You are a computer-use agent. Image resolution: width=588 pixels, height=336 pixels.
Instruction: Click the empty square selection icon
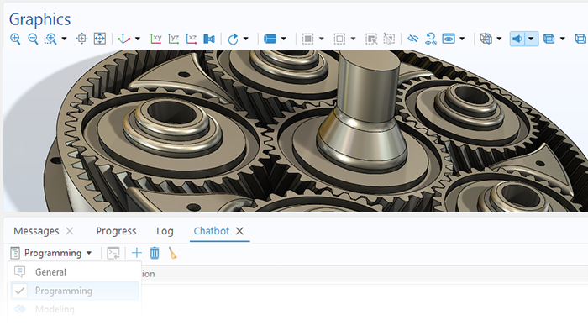point(339,39)
